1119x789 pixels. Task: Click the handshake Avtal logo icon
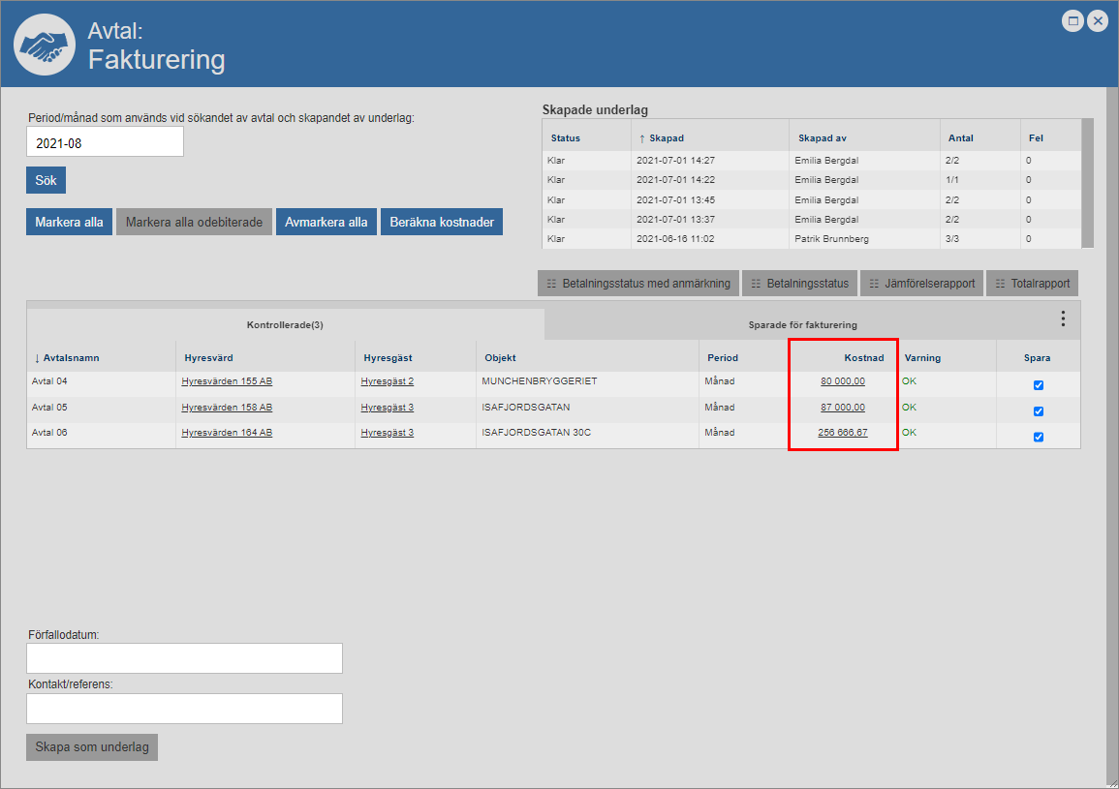pos(45,45)
